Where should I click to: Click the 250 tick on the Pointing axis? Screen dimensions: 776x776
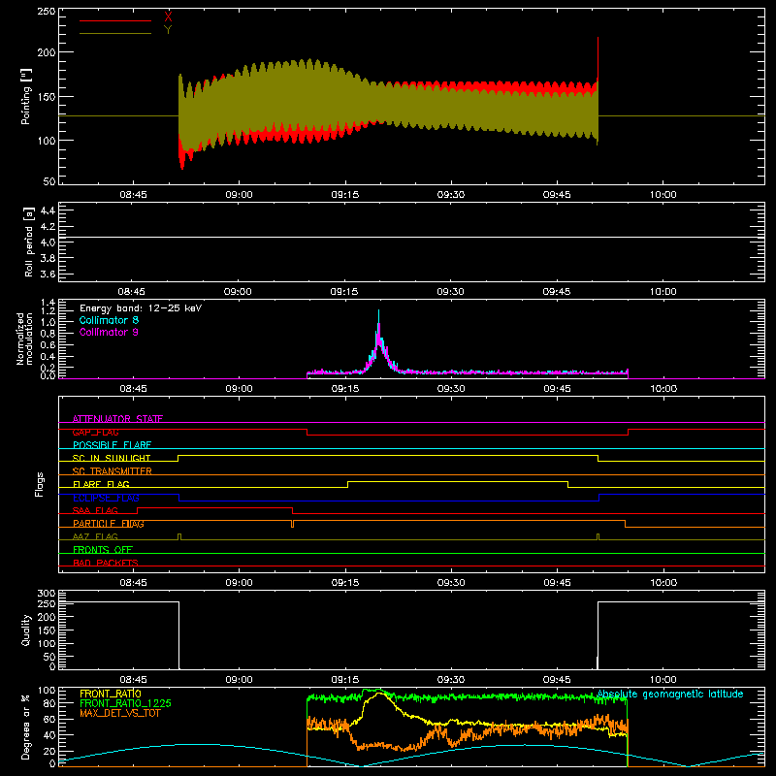point(47,11)
